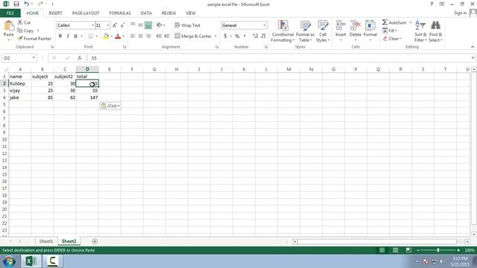The image size is (477, 268).
Task: Click the Paste clipboard icon
Action: 9,26
